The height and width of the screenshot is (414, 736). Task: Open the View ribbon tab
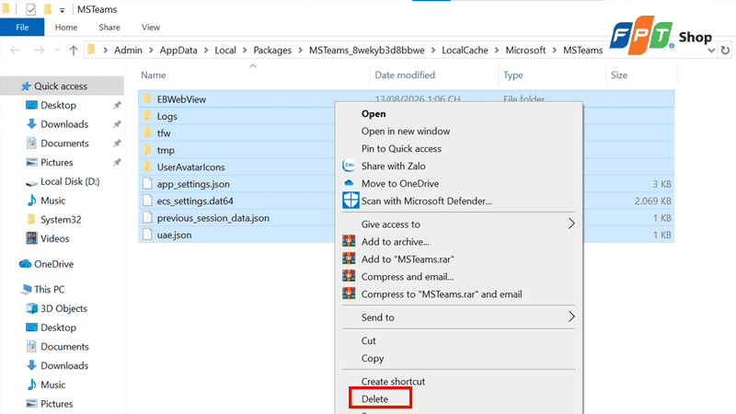151,28
